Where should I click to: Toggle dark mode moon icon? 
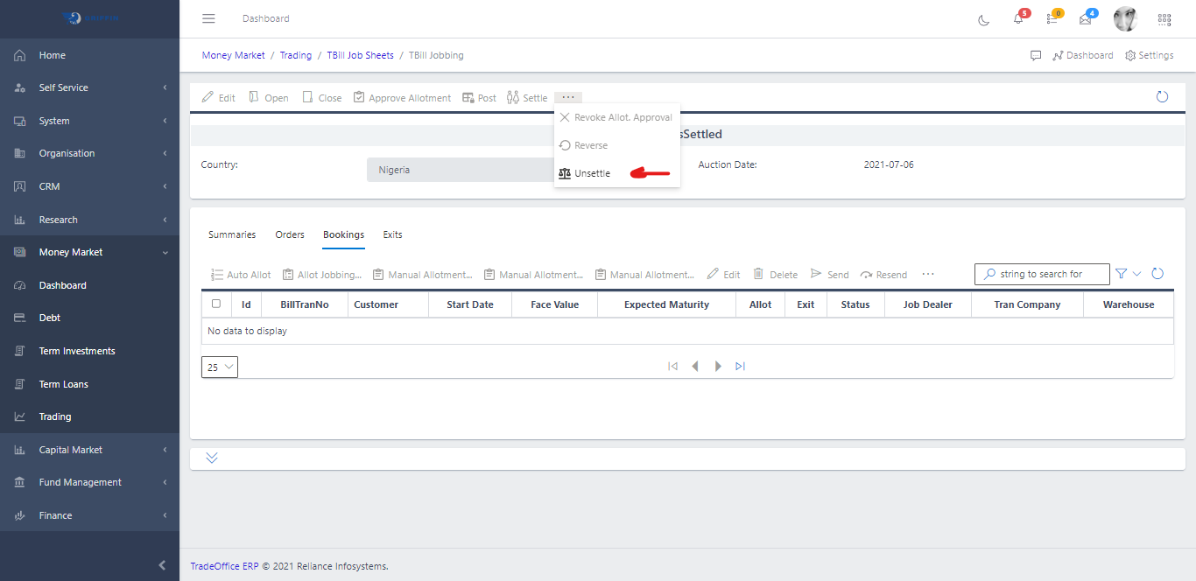coord(984,19)
